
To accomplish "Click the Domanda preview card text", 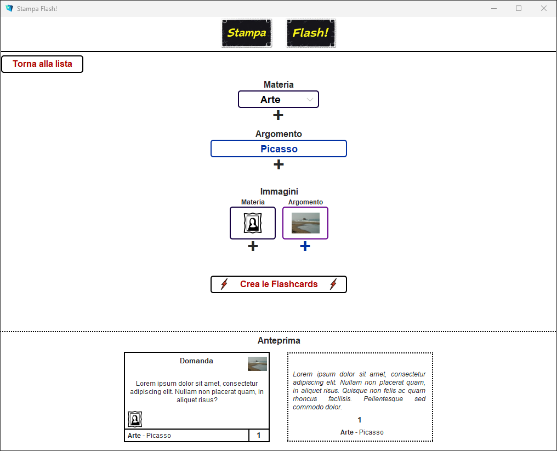I will click(x=196, y=392).
